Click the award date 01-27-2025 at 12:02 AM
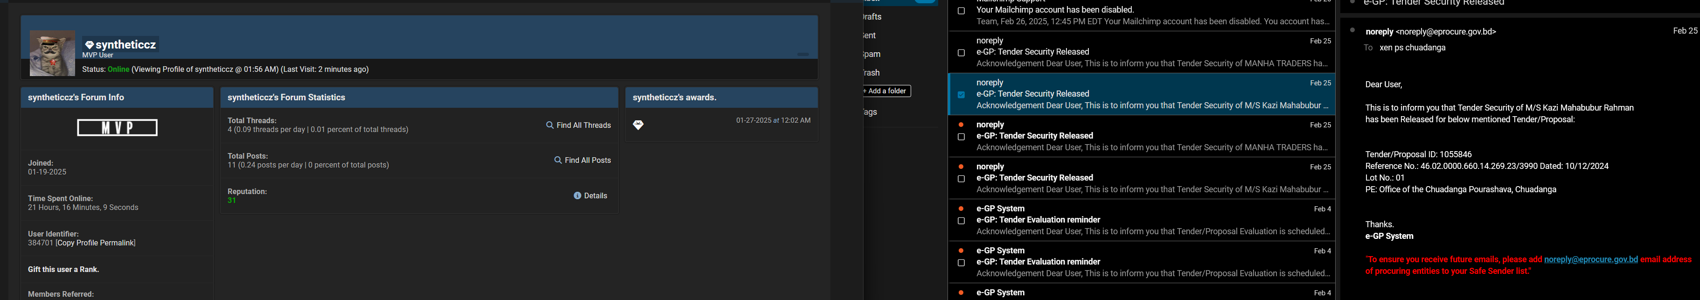Viewport: 1700px width, 300px height. point(773,121)
